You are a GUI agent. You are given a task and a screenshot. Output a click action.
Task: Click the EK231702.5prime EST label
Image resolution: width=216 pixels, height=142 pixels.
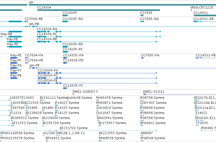[x=74, y=128]
